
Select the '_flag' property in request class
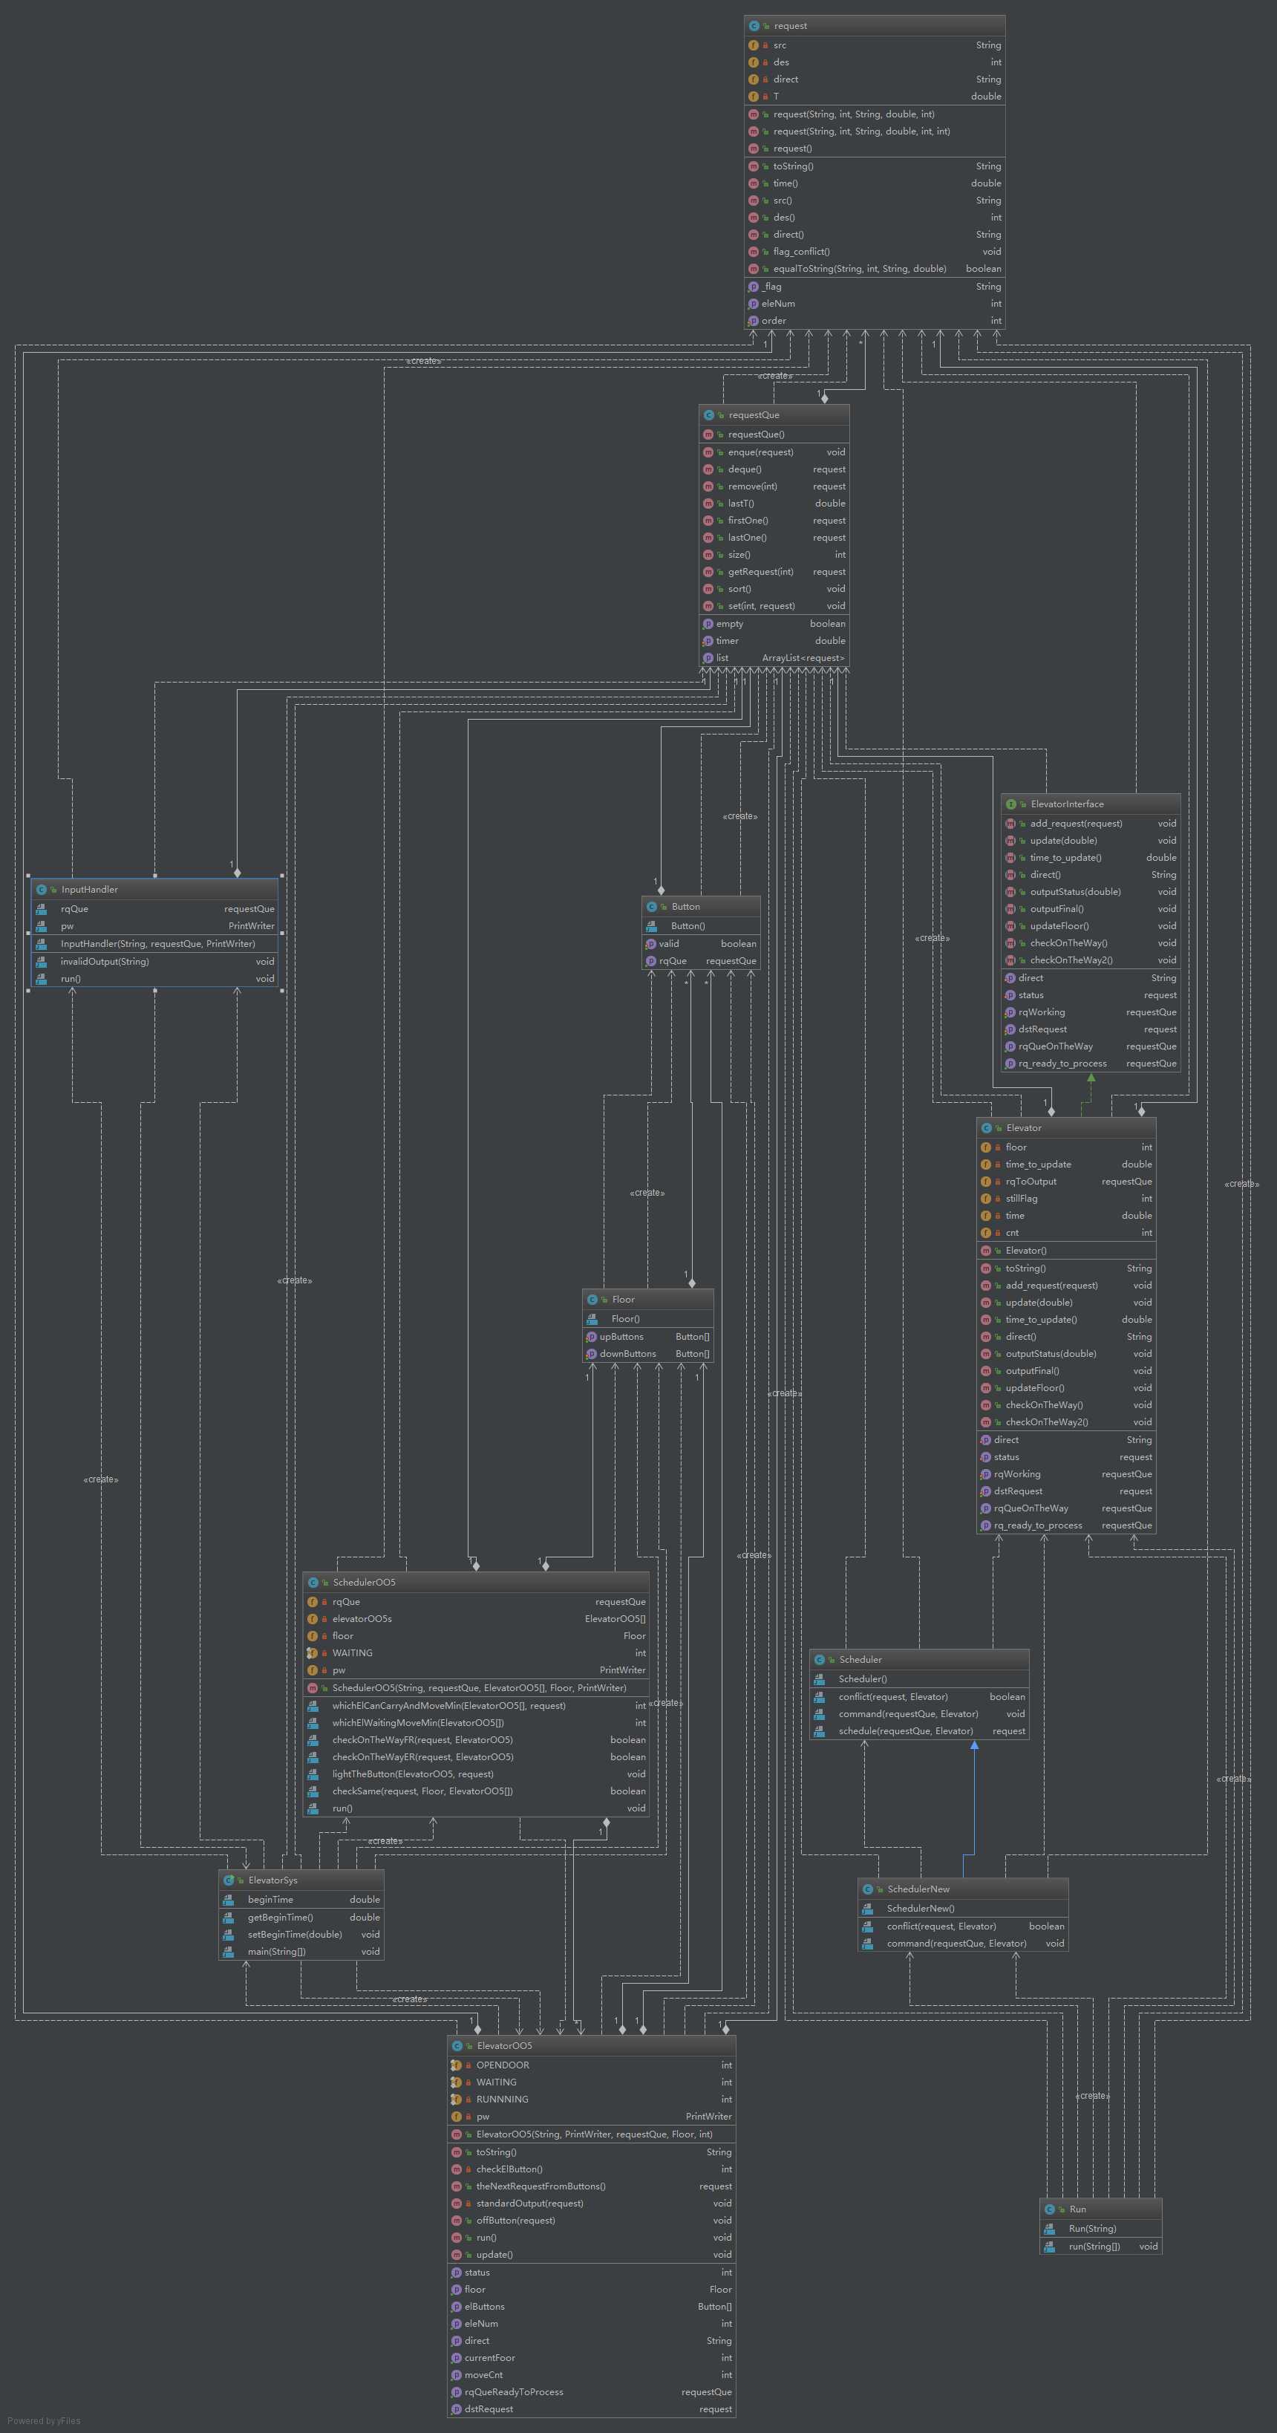coord(875,287)
